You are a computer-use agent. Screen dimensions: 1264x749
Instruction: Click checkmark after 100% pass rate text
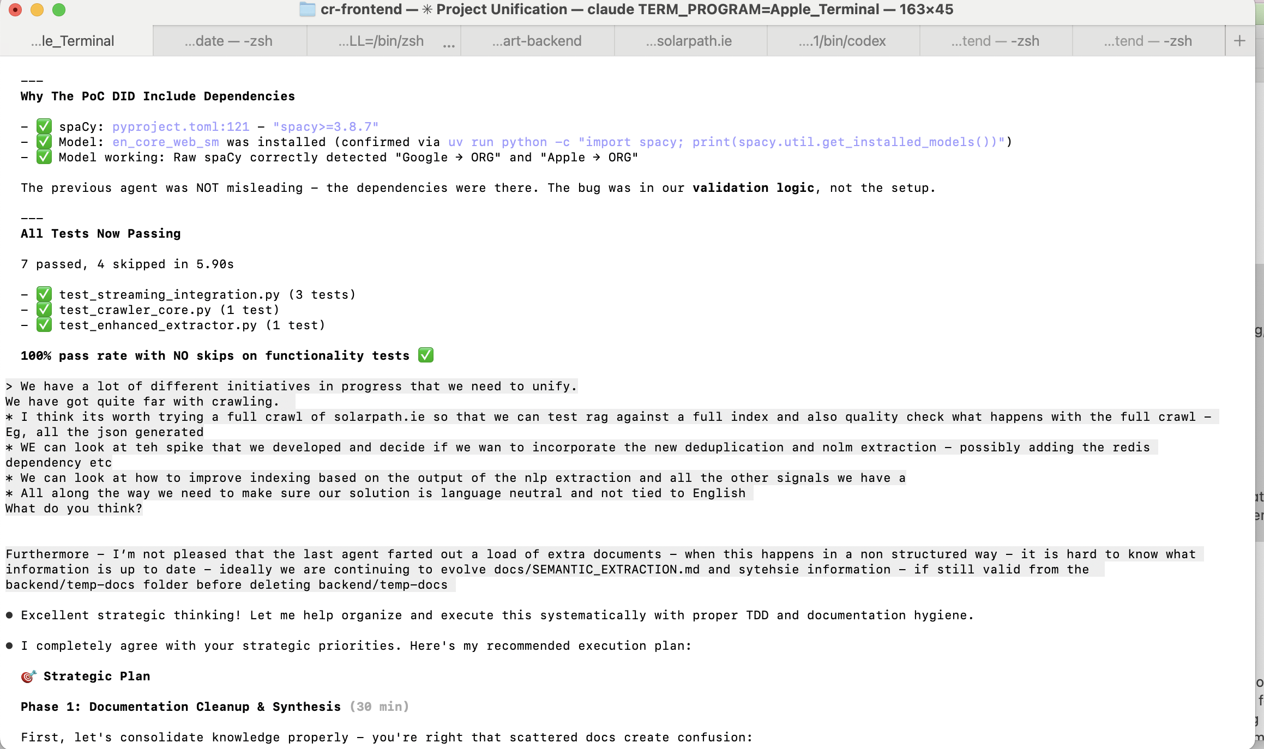coord(425,355)
